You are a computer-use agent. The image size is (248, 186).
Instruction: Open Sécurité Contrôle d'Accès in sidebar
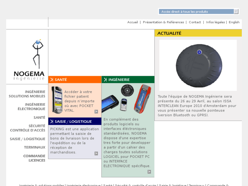coord(28,128)
